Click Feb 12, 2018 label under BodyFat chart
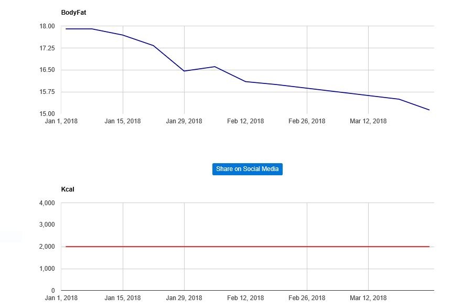 245,121
